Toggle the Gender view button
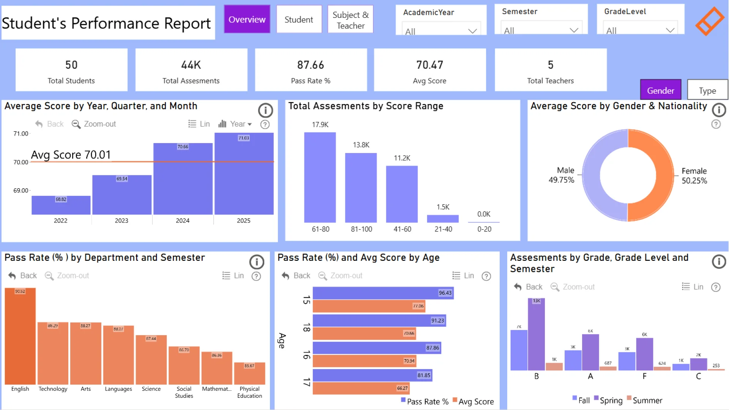Screen dimensions: 729x410 click(660, 90)
